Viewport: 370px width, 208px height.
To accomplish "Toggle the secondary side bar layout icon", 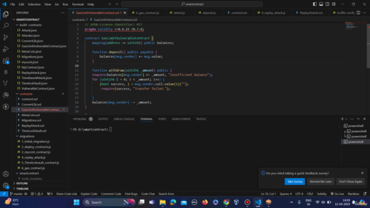I will (327, 4).
